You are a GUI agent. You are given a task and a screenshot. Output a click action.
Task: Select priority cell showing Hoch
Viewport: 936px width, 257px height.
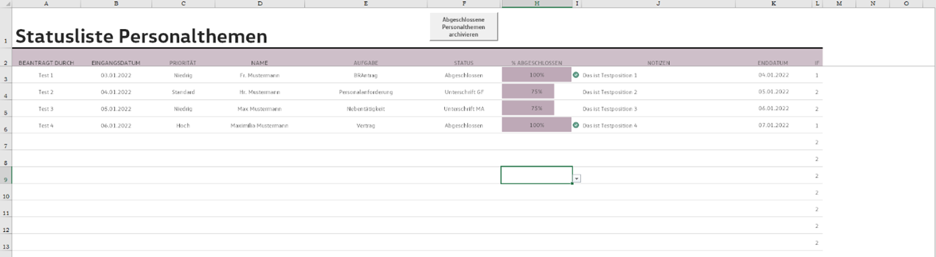(x=183, y=125)
